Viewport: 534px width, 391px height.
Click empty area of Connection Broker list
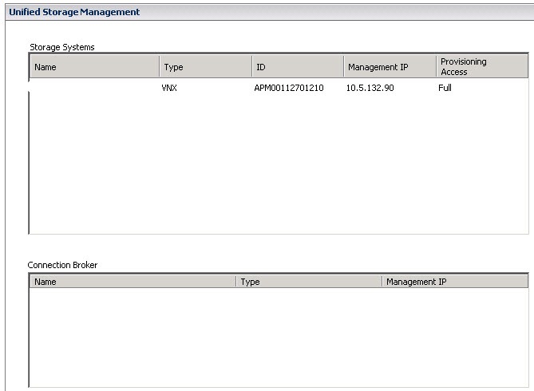point(278,335)
